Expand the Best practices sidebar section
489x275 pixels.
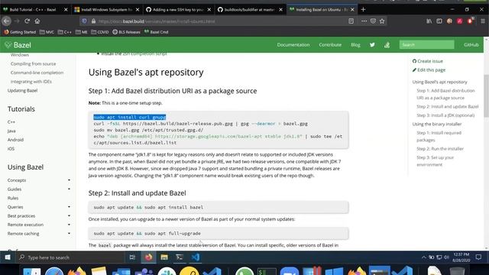[69, 215]
